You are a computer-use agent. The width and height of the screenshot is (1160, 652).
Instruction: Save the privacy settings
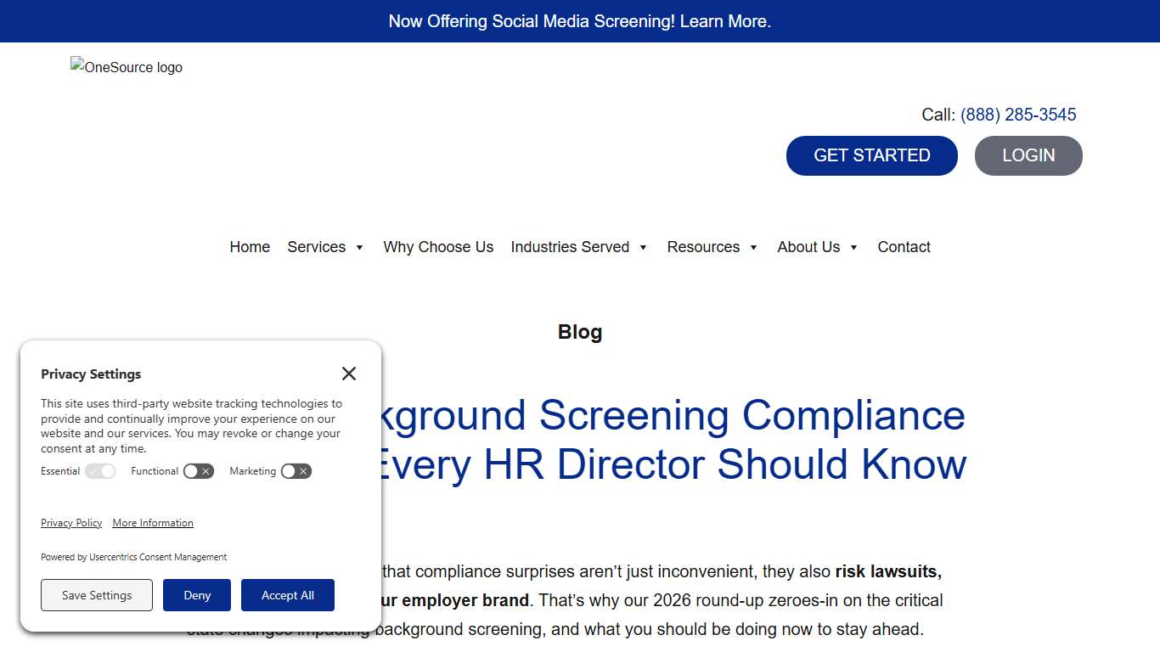point(96,595)
